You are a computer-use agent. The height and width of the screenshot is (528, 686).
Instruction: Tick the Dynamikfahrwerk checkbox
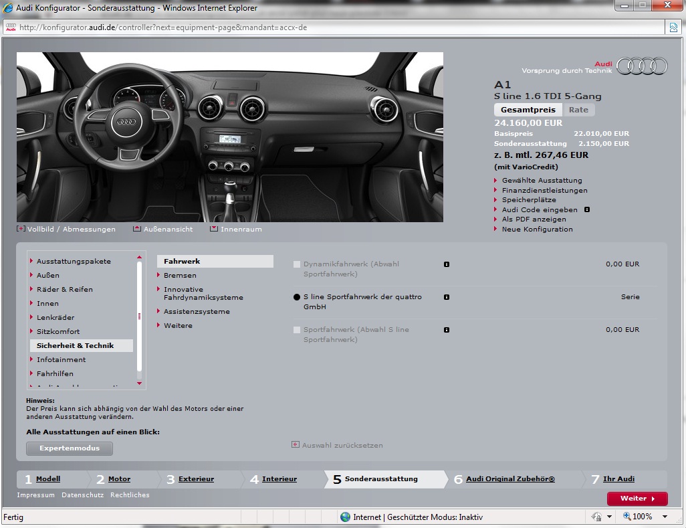pyautogui.click(x=297, y=264)
